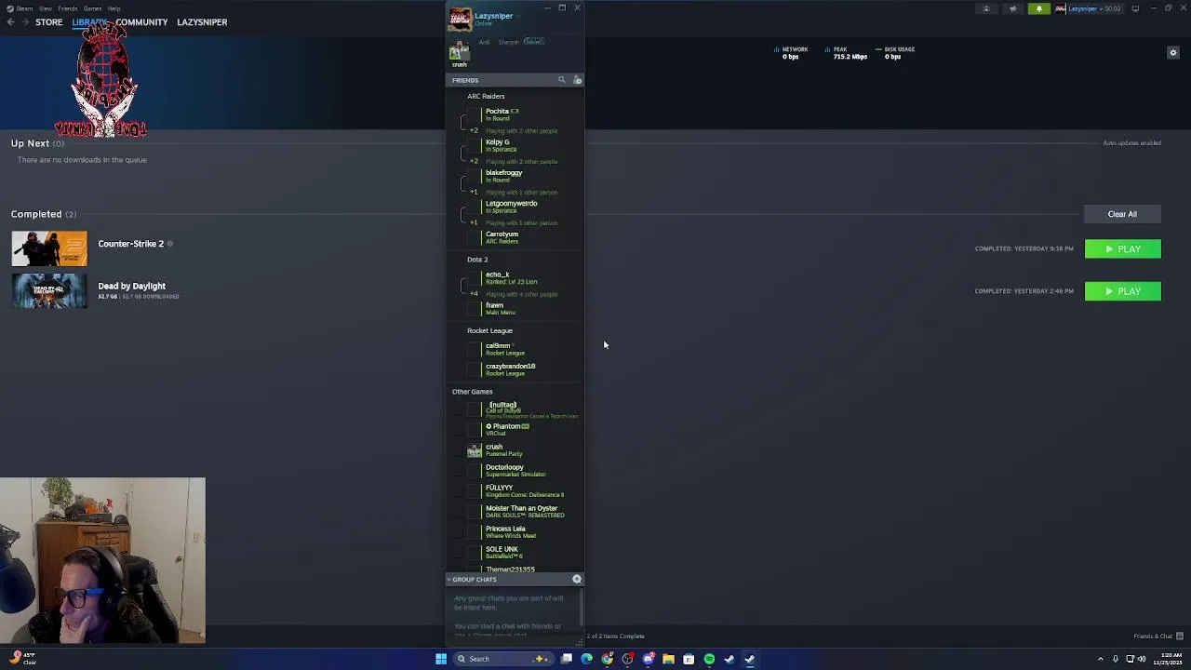Viewport: 1191px width, 670px height.
Task: Open Dead by Daylight thumbnail
Action: (49, 291)
